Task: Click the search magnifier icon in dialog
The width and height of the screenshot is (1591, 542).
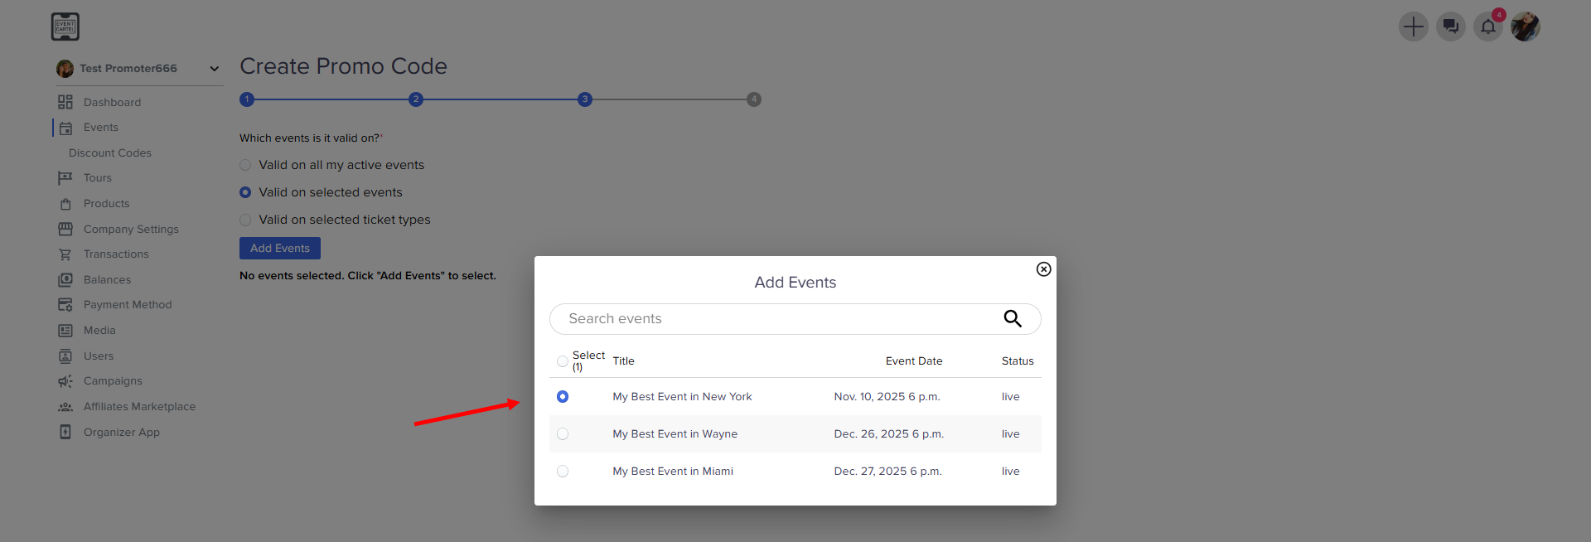Action: pos(1012,319)
